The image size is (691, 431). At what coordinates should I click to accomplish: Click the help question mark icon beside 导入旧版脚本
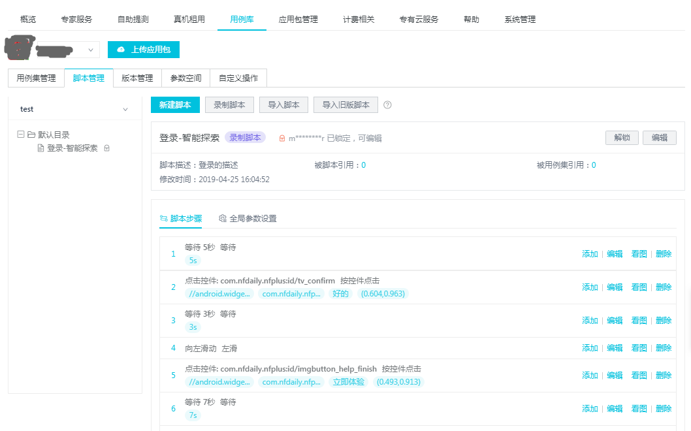click(x=387, y=105)
